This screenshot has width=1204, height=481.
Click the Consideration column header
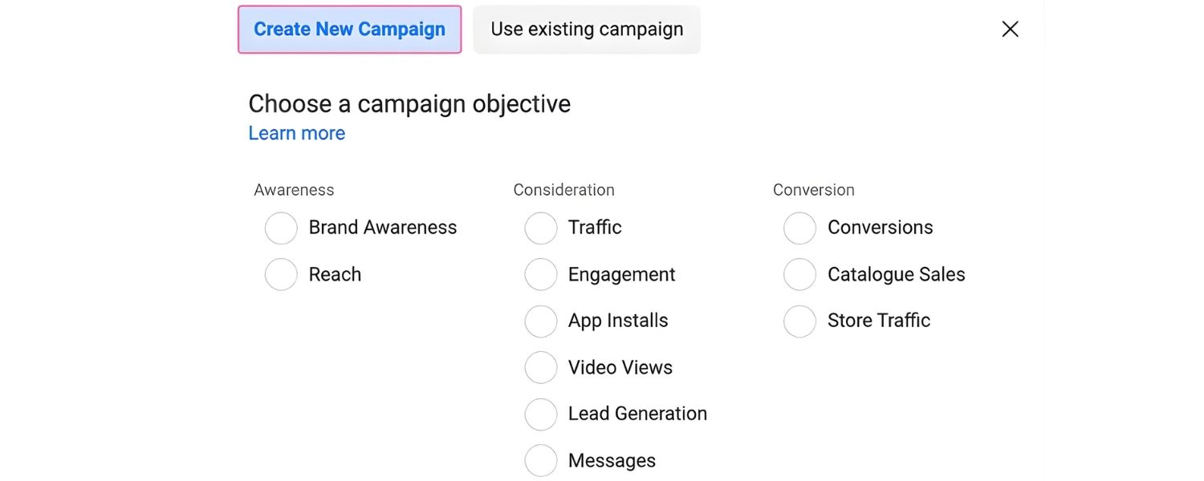[563, 189]
